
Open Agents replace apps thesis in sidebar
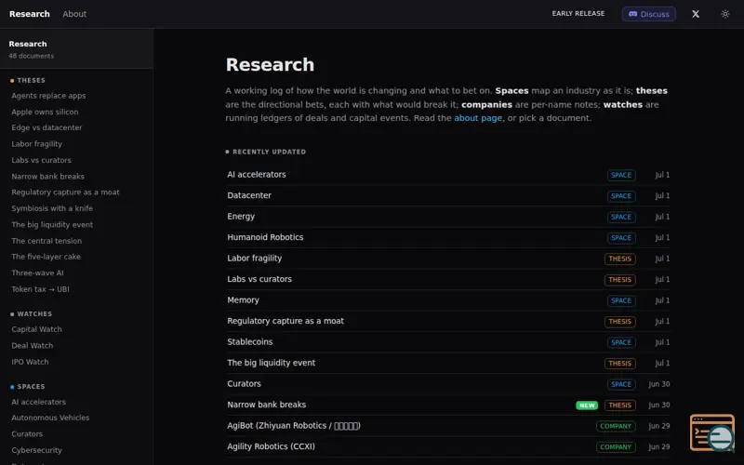pyautogui.click(x=48, y=96)
